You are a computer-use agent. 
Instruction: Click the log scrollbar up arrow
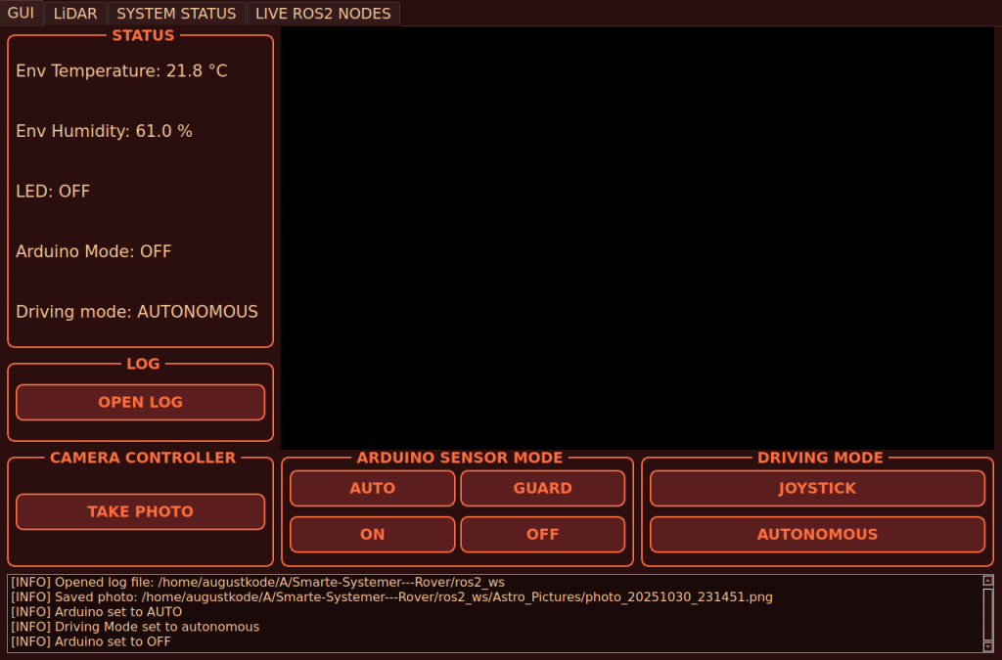tap(987, 581)
